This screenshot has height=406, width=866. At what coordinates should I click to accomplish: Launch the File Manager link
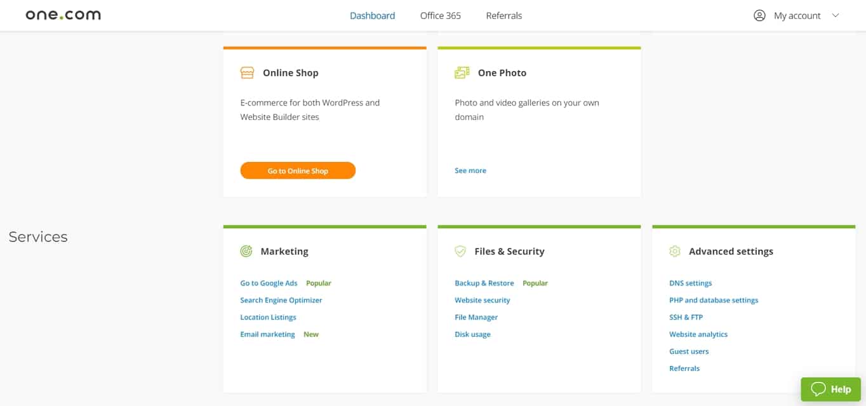(x=476, y=318)
